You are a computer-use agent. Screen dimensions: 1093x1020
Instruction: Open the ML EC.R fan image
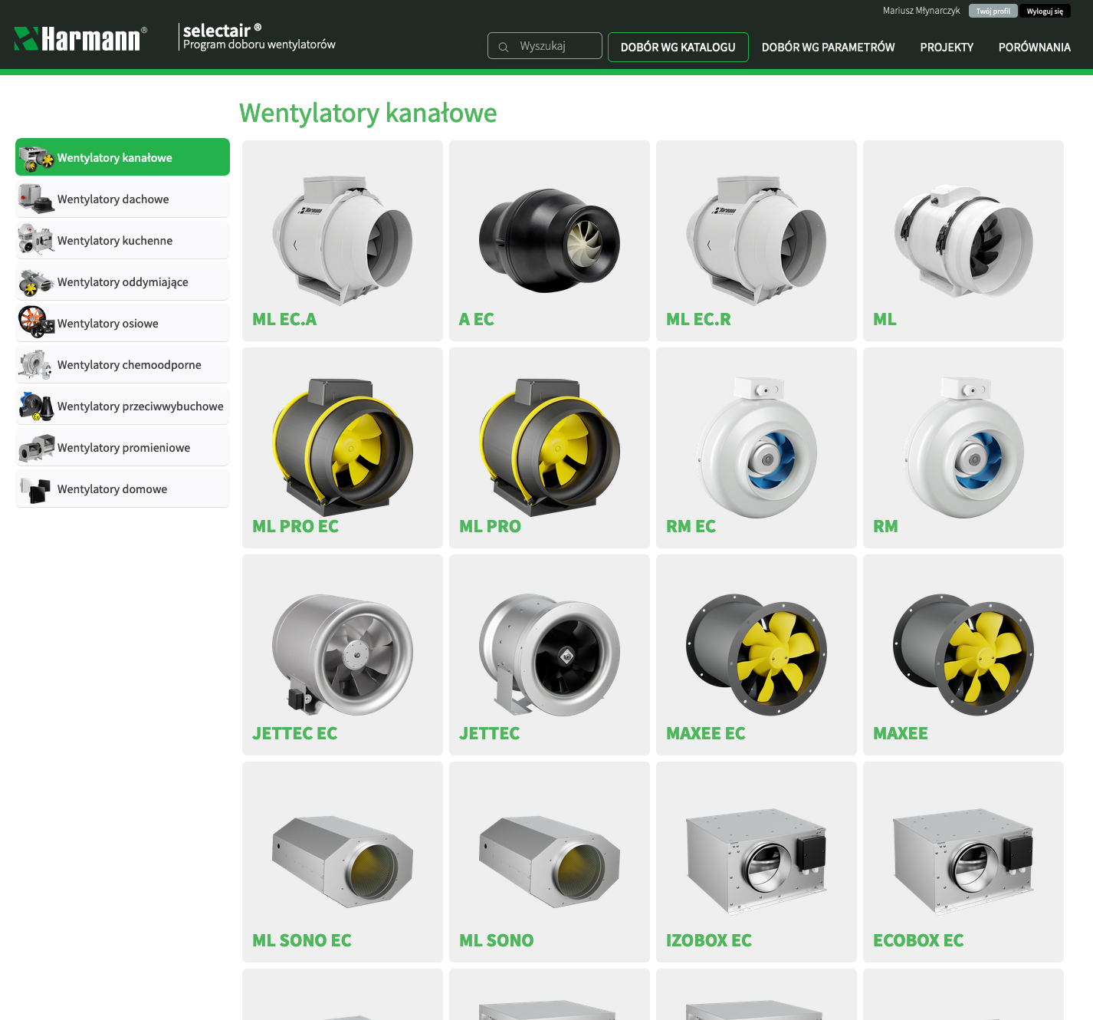pyautogui.click(x=757, y=240)
